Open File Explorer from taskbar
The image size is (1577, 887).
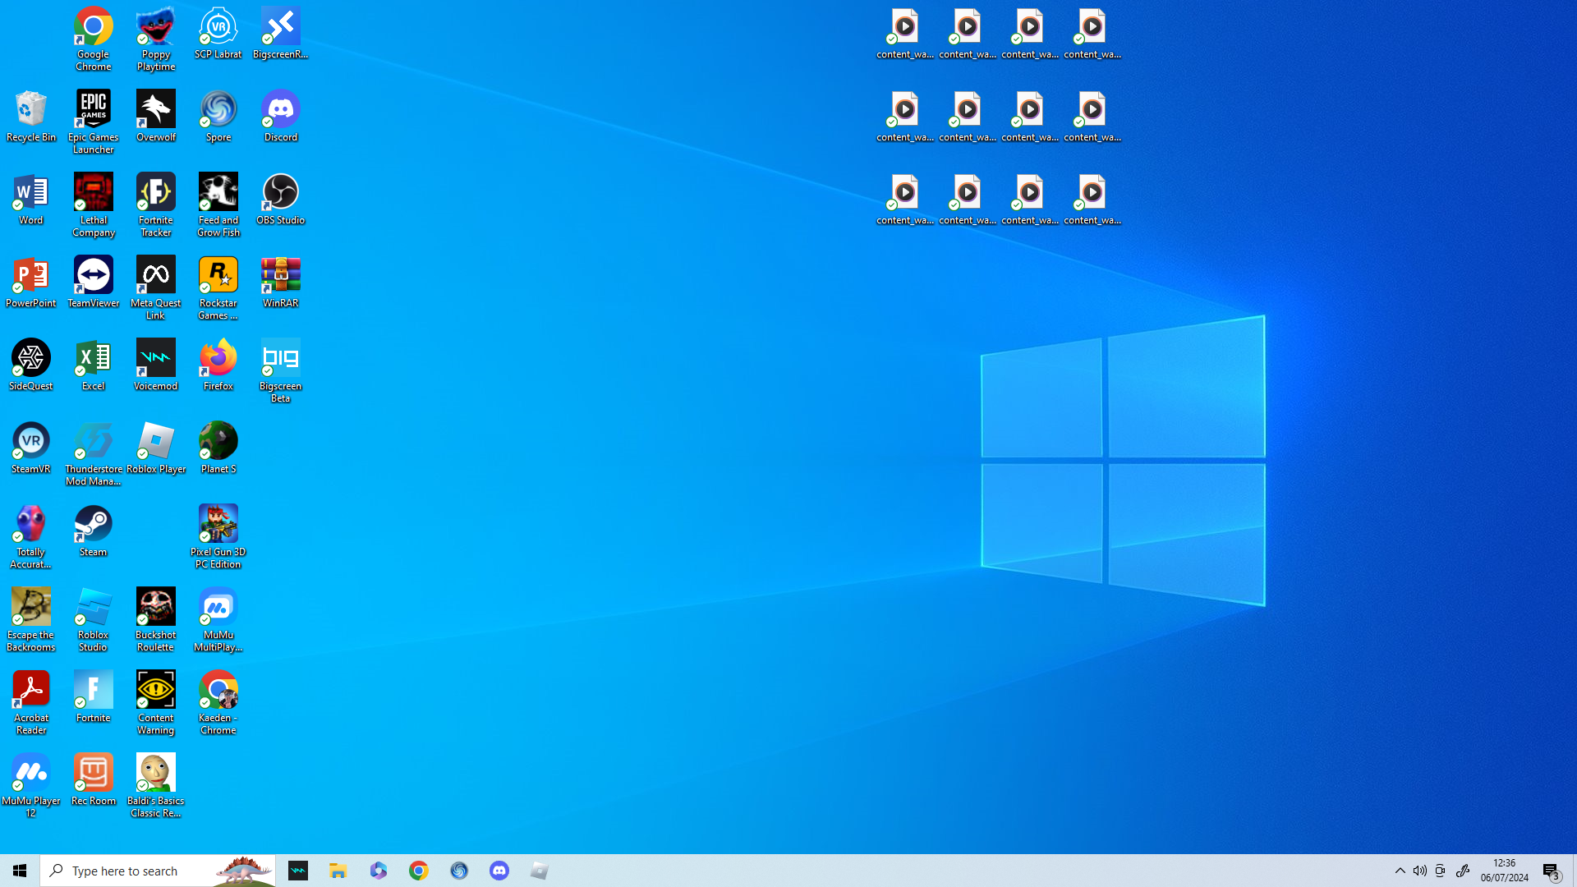[x=338, y=871]
